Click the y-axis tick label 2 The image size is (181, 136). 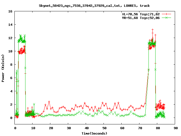11,105
